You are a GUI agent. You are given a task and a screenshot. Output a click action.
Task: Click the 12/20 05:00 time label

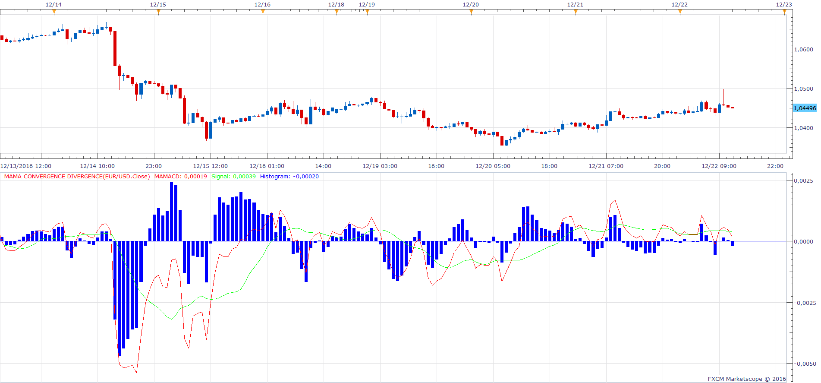click(x=493, y=166)
